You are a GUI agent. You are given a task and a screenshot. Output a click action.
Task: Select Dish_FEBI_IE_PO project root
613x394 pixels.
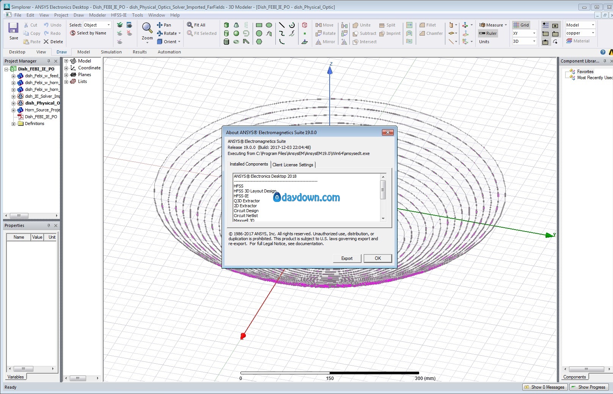point(36,69)
